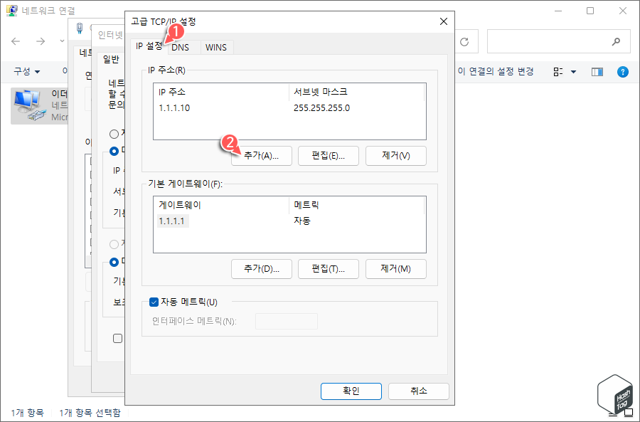Click the 추가(A) button for IP addresses

coord(261,155)
